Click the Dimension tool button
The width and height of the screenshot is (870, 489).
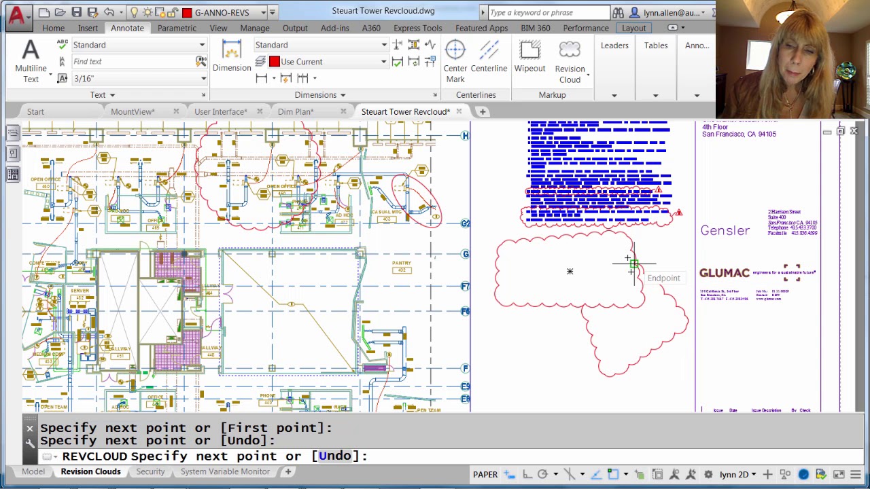click(232, 56)
